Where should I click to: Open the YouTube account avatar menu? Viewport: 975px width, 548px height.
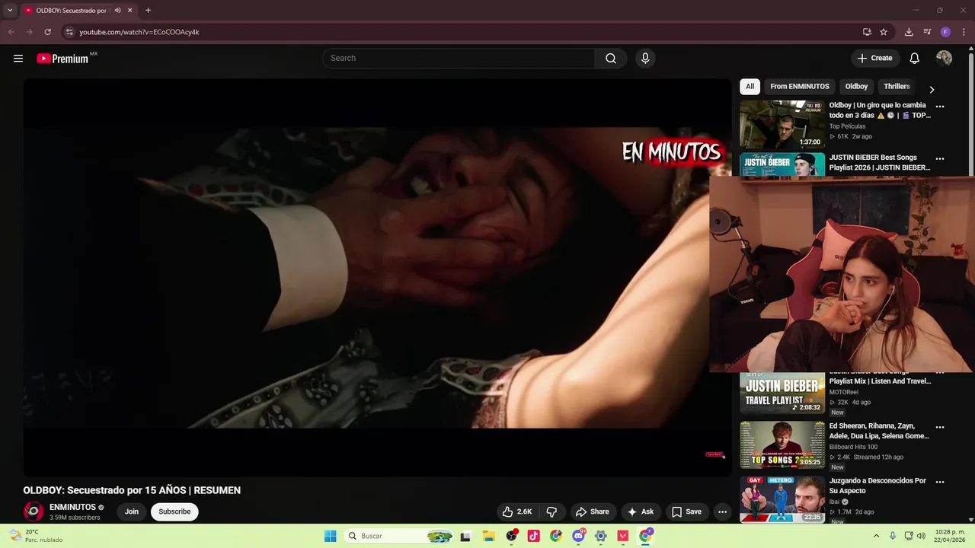[x=944, y=59]
